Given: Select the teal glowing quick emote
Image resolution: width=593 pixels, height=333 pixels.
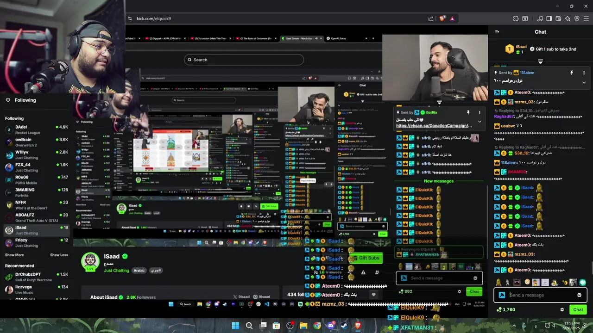Looking at the screenshot, I should pyautogui.click(x=582, y=282).
